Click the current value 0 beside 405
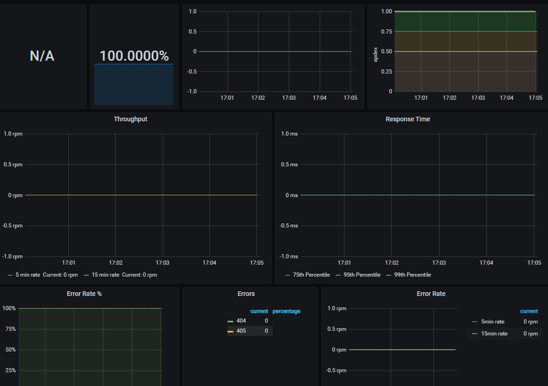Viewport: 548px width, 386px height. pyautogui.click(x=266, y=331)
